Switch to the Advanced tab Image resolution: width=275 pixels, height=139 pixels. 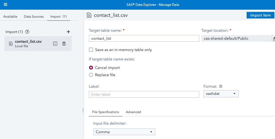coord(133,112)
